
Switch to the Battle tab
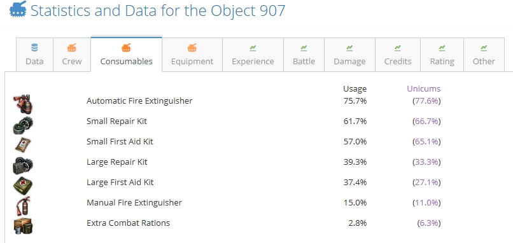(304, 55)
